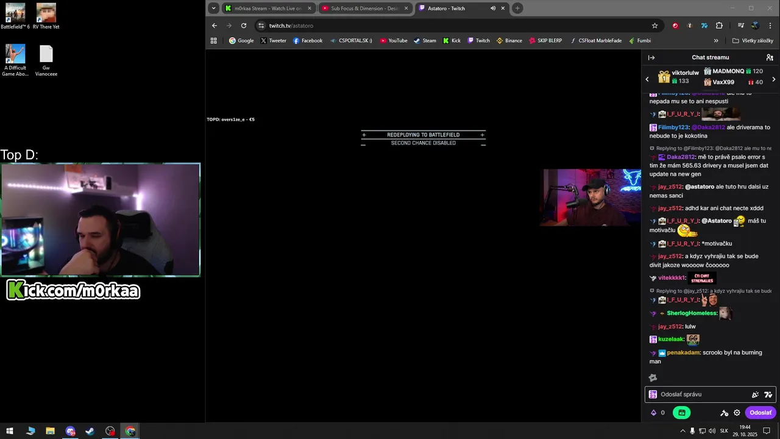Screen dimensions: 780x439
Task: Show next gift leaderboard entry
Action: tap(774, 79)
